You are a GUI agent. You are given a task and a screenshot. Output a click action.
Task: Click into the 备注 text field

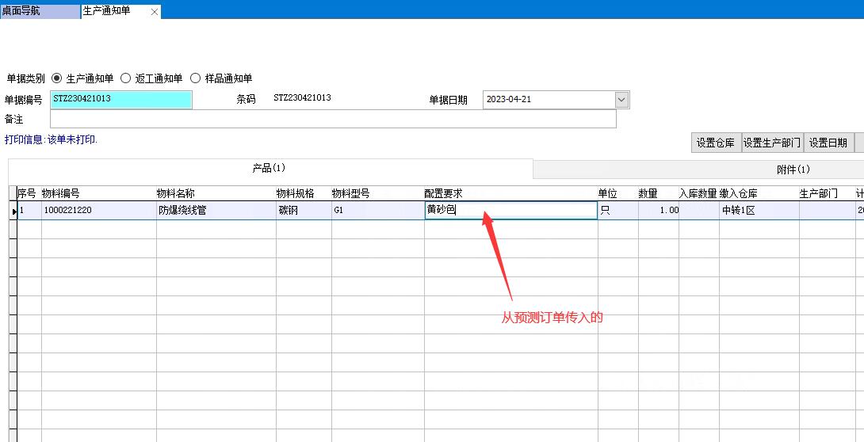pos(332,119)
